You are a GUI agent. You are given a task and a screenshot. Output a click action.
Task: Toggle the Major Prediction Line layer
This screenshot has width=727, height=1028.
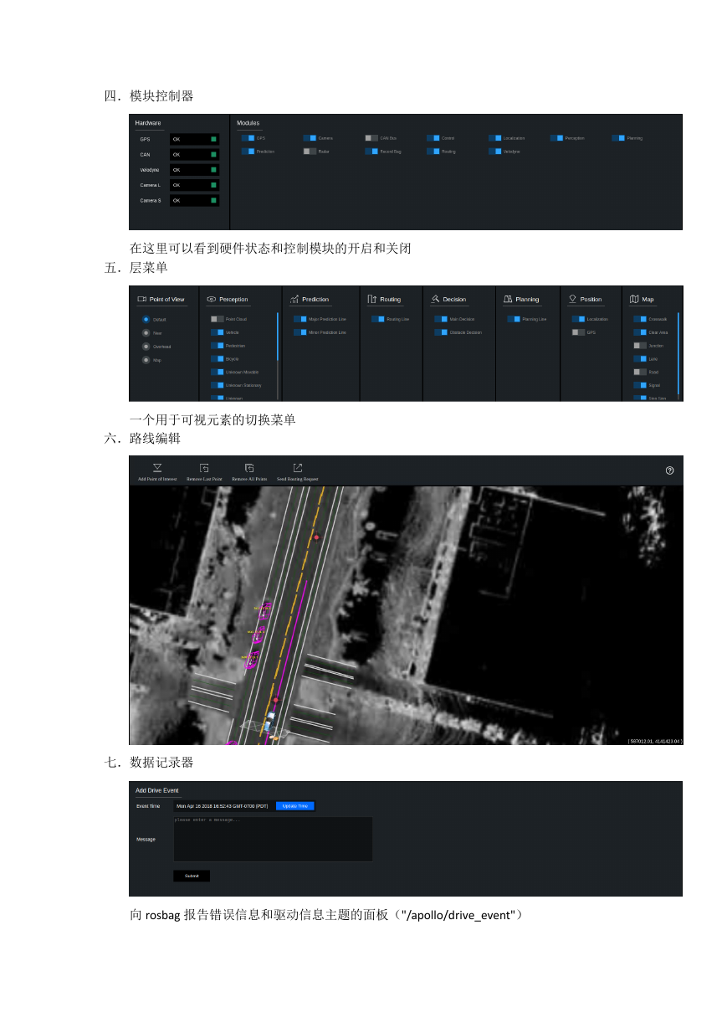click(x=300, y=319)
